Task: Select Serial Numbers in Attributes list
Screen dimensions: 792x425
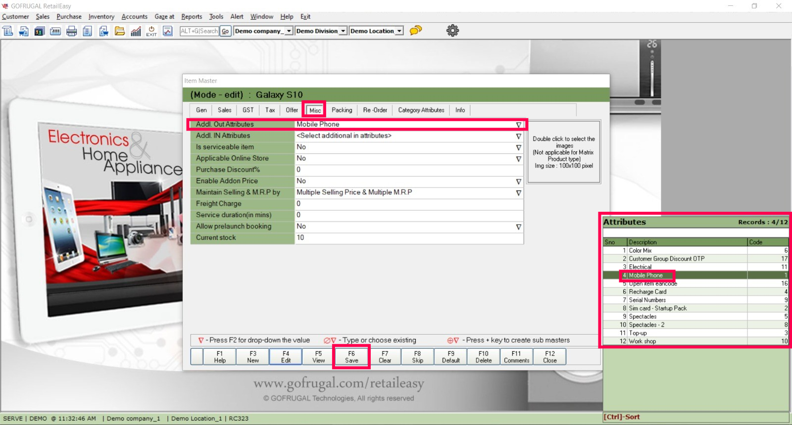Action: (695, 300)
